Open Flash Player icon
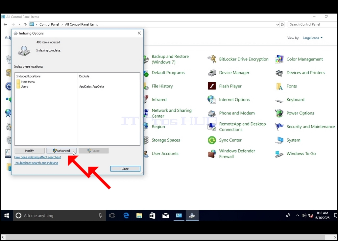This screenshot has height=241, width=338. click(x=212, y=86)
